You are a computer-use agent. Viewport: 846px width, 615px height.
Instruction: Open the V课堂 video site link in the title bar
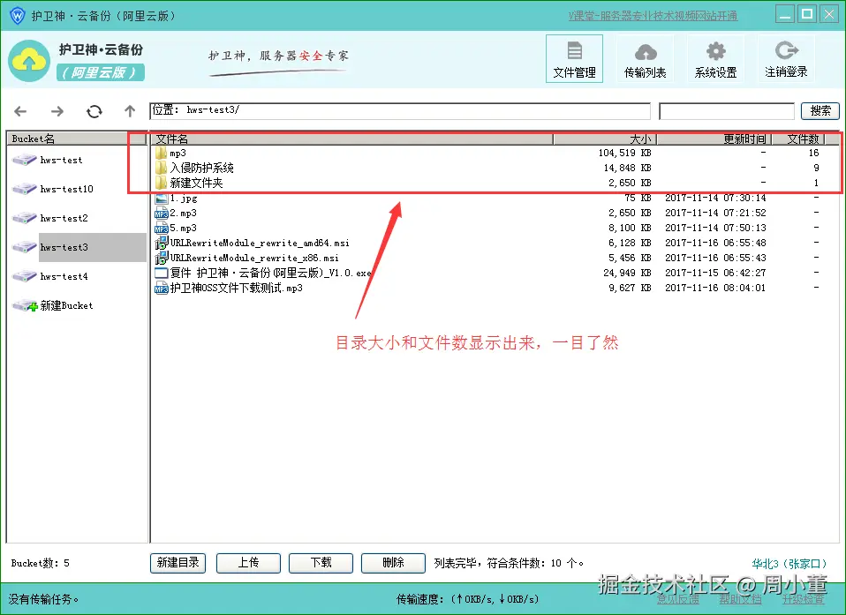(653, 16)
